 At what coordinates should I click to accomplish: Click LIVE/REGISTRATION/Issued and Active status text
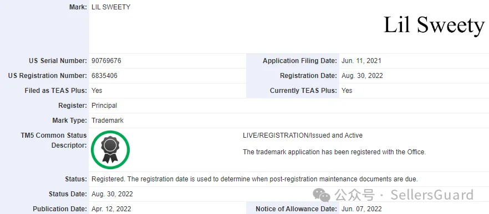pos(303,135)
